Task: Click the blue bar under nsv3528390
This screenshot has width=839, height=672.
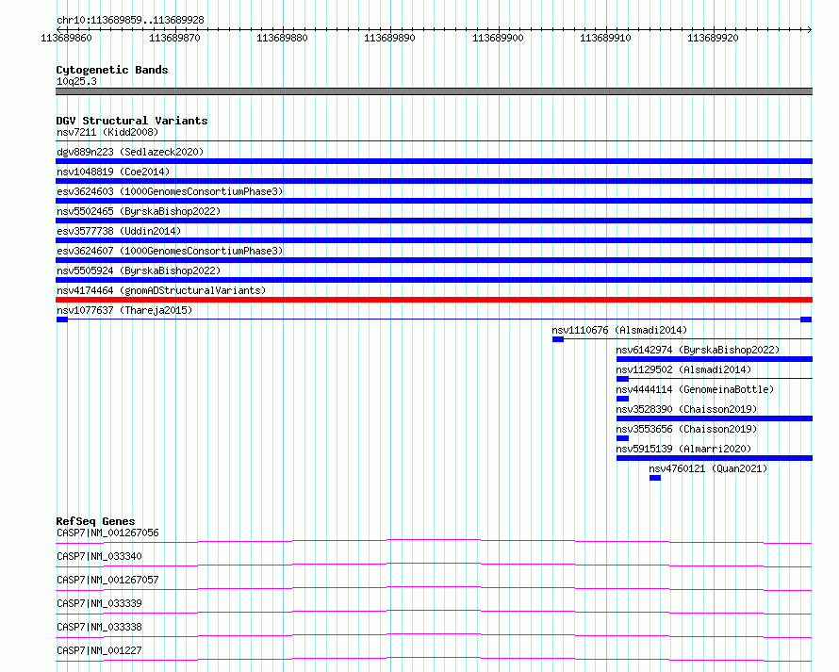Action: tap(715, 418)
